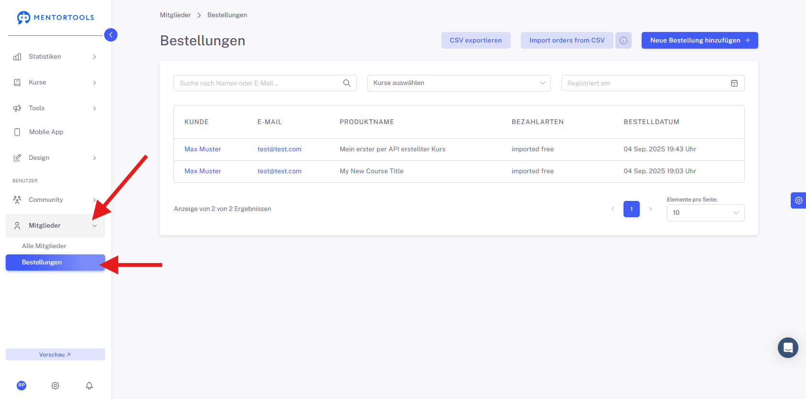Screen dimensions: 806x399
Task: Open the blue settings gear on right edge
Action: click(x=798, y=200)
